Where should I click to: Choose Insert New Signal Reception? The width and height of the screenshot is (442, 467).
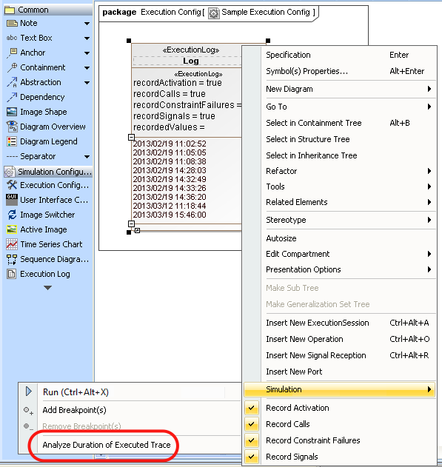tap(340, 355)
